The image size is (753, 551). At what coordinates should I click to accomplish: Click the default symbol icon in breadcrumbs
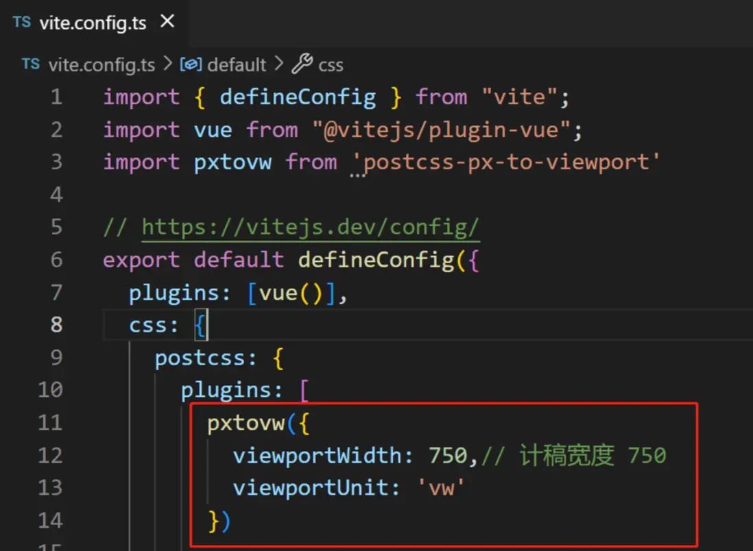191,65
